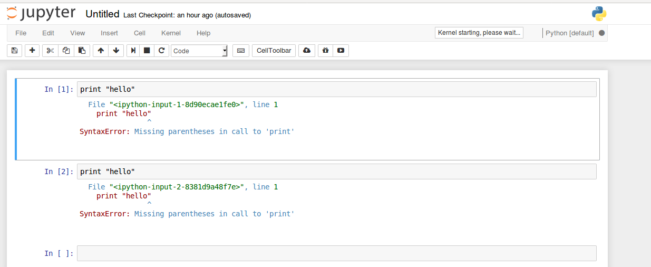Copy the selected cell
651x267 pixels.
tap(66, 51)
